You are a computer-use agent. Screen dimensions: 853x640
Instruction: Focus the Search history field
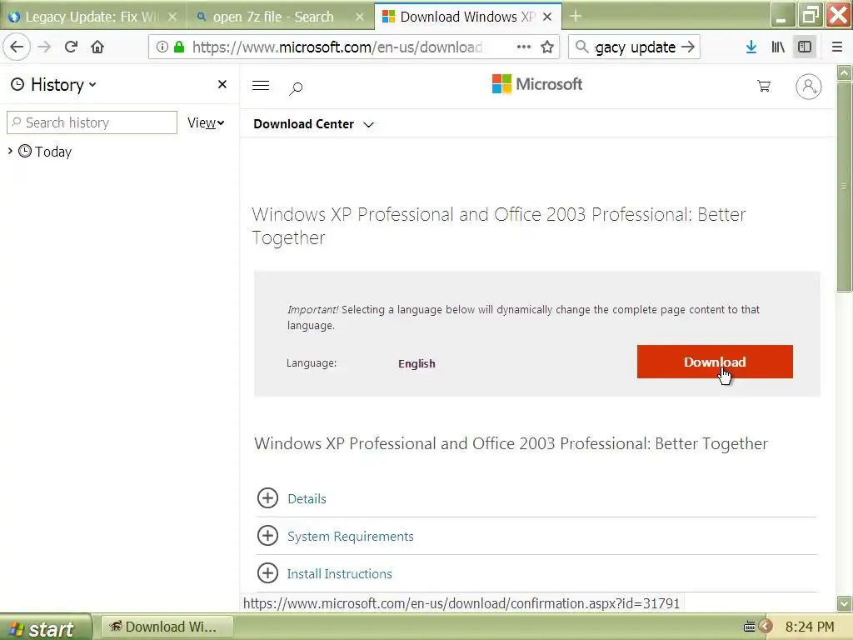[92, 122]
